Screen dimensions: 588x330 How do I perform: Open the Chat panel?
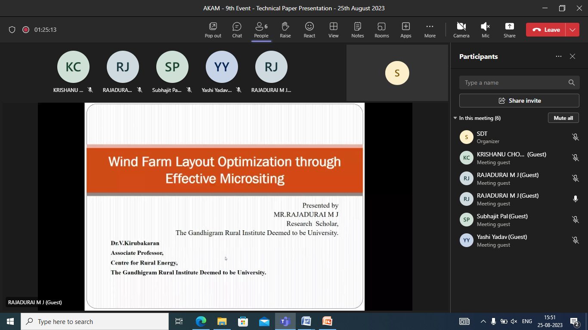click(237, 30)
